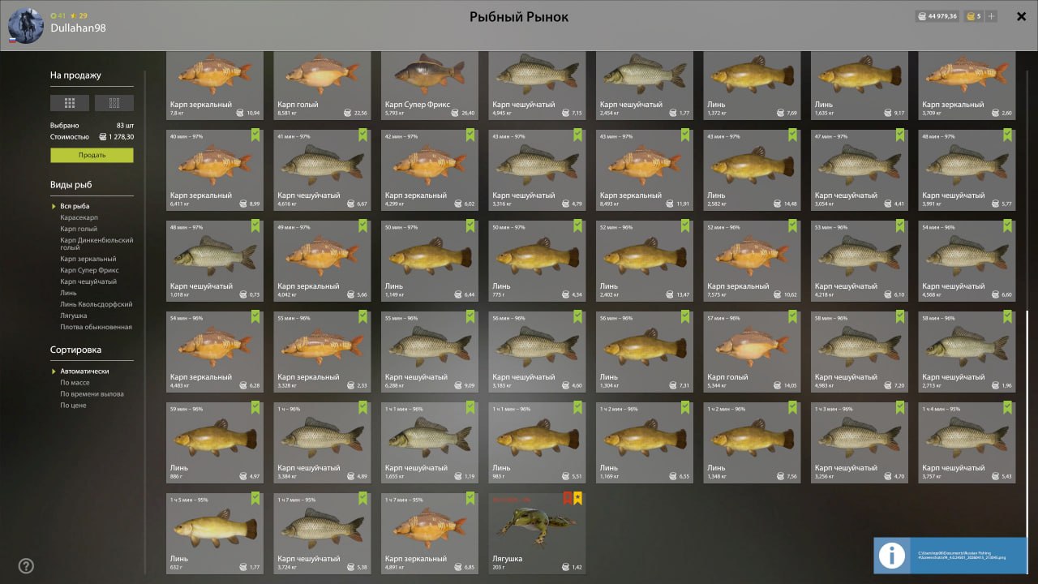Click the silver coins balance 44 979,36

tap(937, 16)
